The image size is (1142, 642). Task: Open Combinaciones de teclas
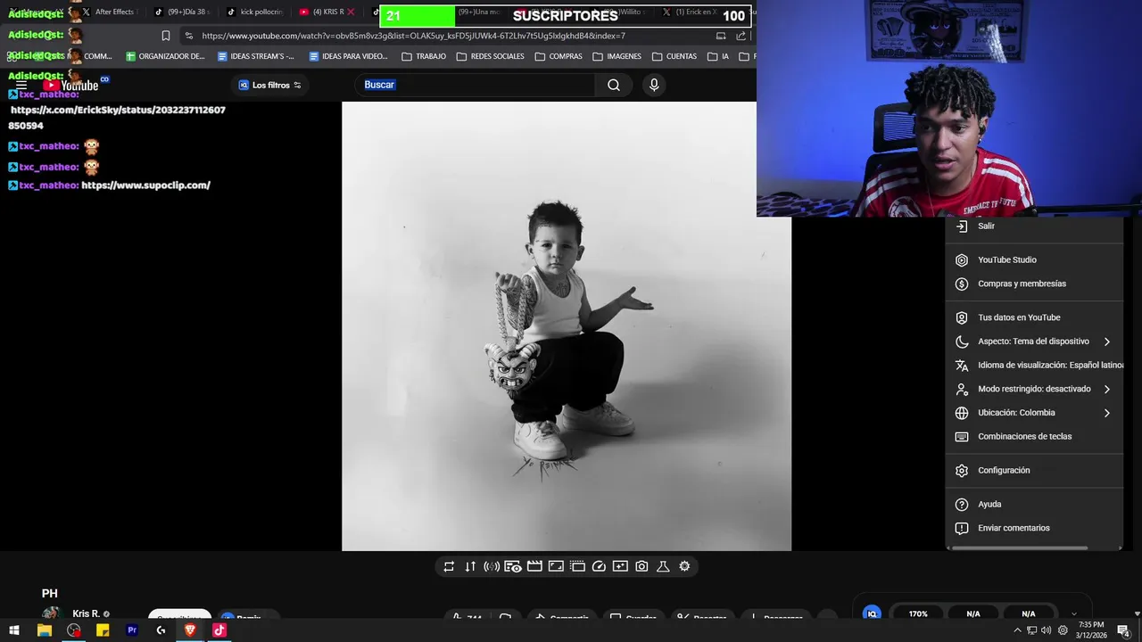click(x=1035, y=437)
